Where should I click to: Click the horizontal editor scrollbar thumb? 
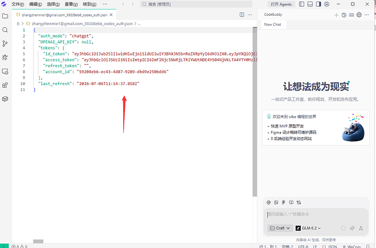pos(38,241)
